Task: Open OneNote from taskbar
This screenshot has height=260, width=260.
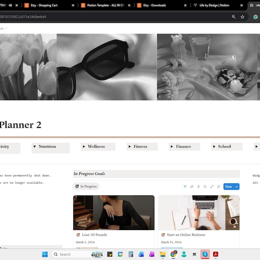Action: 152,254
